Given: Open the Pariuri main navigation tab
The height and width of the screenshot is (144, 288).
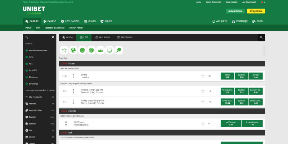Looking at the screenshot, I should pyautogui.click(x=32, y=21).
